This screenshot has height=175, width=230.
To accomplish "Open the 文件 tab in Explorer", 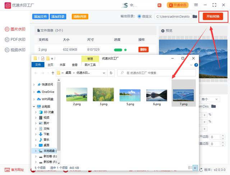I will pos(38,65).
